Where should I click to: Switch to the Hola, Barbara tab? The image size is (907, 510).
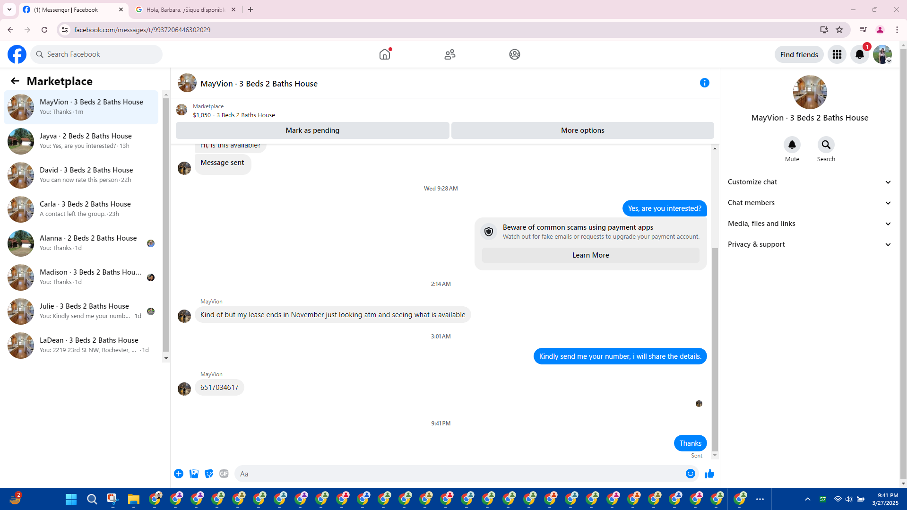point(185,9)
